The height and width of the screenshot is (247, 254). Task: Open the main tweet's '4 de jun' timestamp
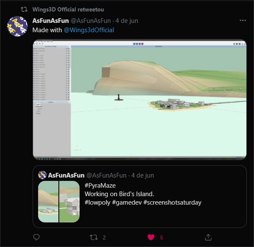pos(127,21)
